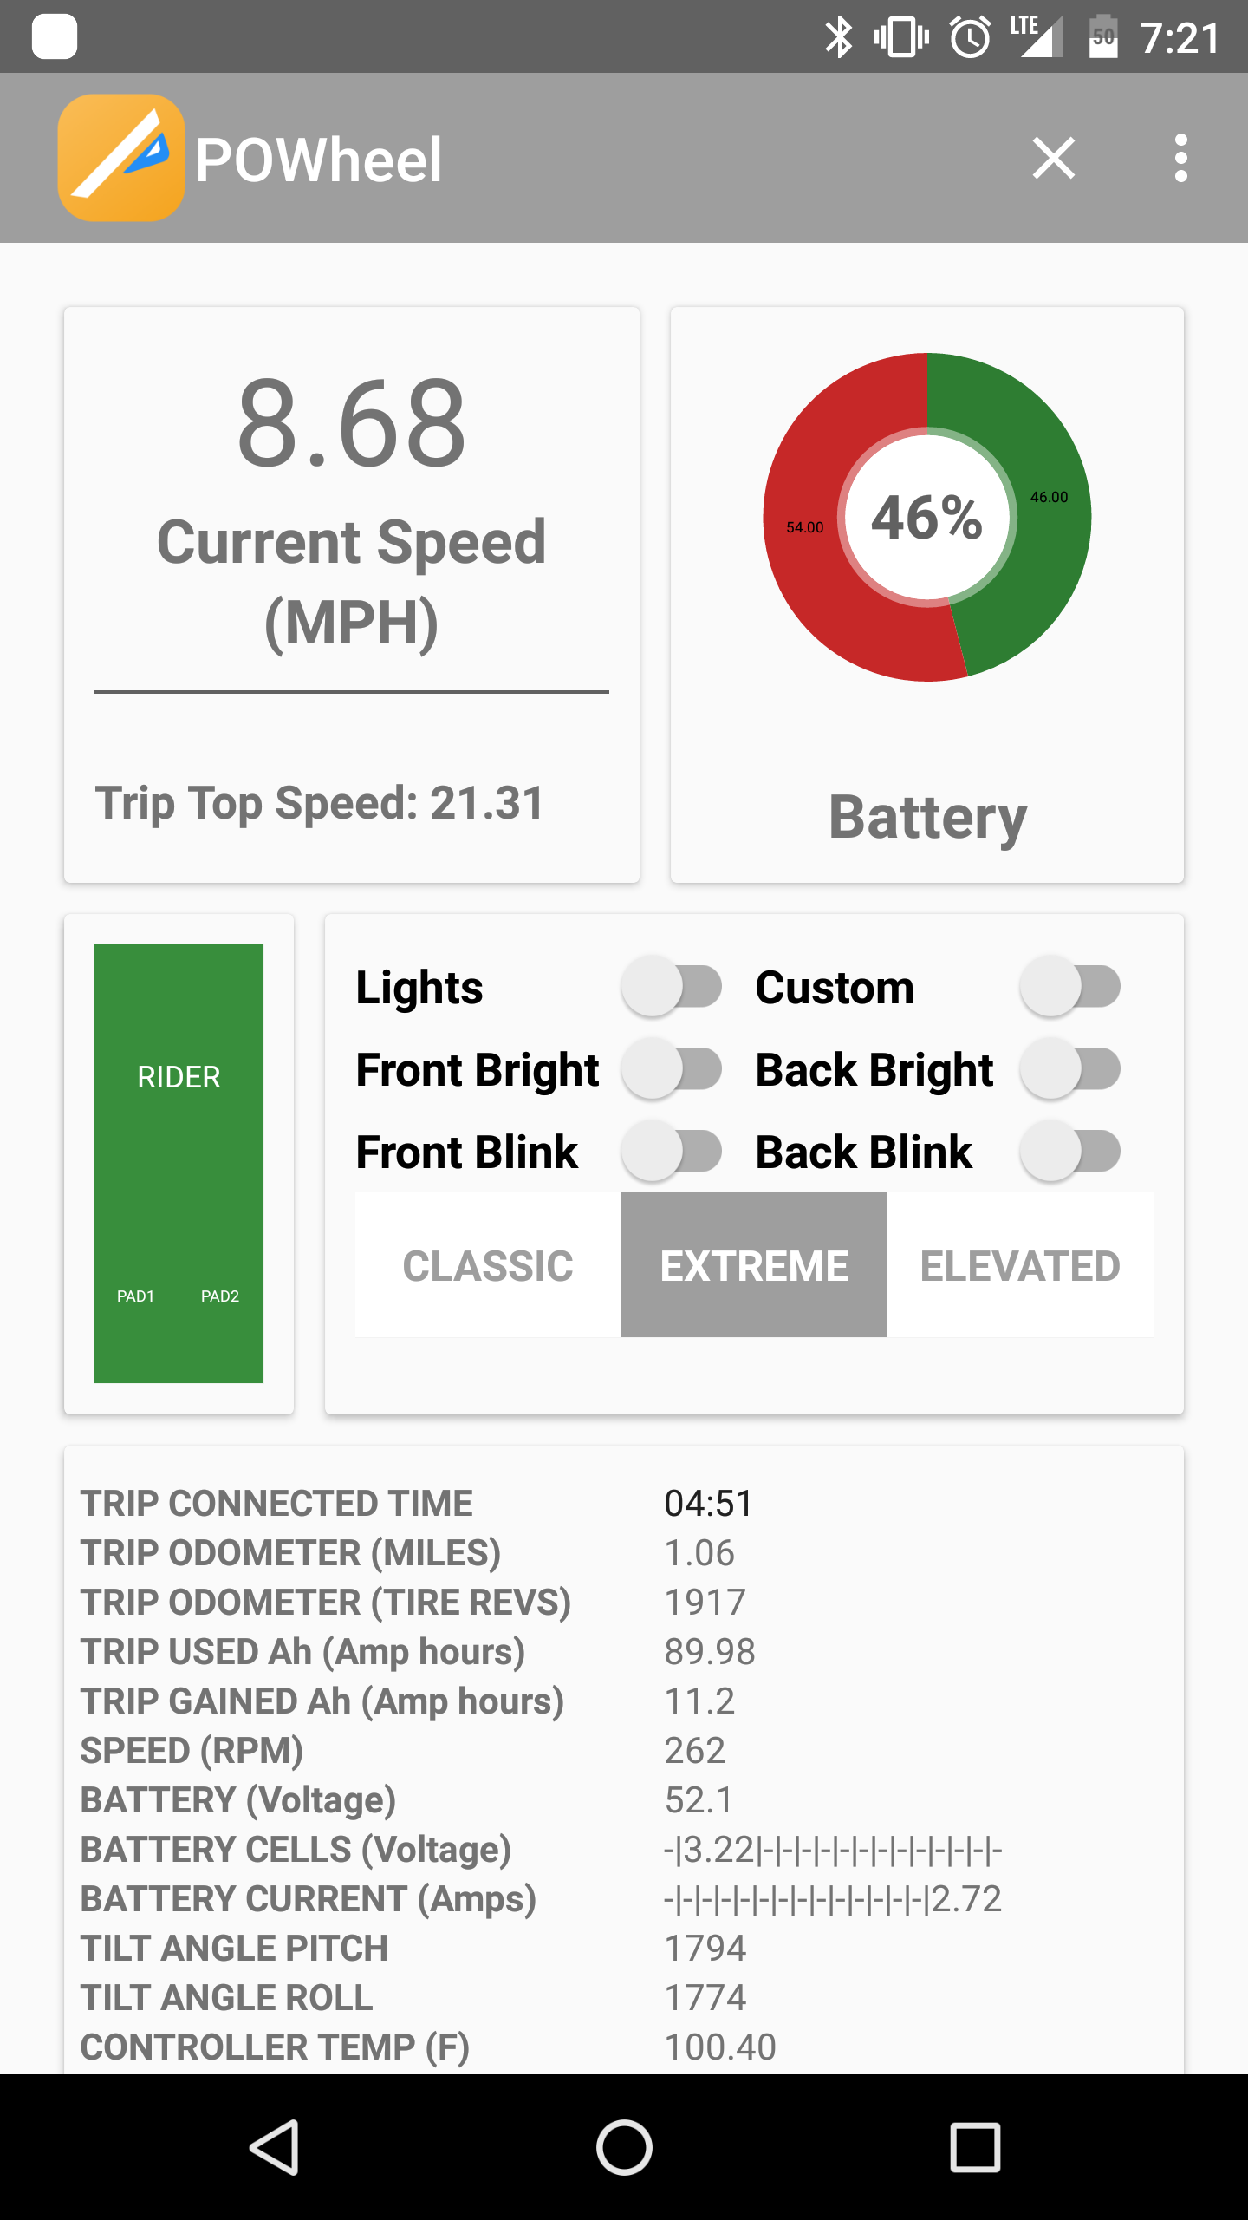Toggle the Front Bright switch
Image resolution: width=1248 pixels, height=2220 pixels.
(672, 1069)
